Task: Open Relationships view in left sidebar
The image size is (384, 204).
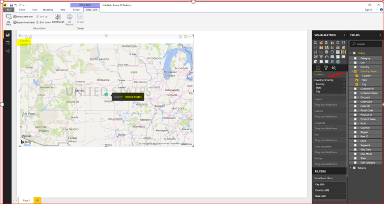Action: pyautogui.click(x=8, y=51)
